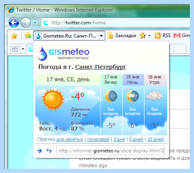Click the Internet Explorer title bar logo
The width and height of the screenshot is (194, 173).
pyautogui.click(x=11, y=10)
